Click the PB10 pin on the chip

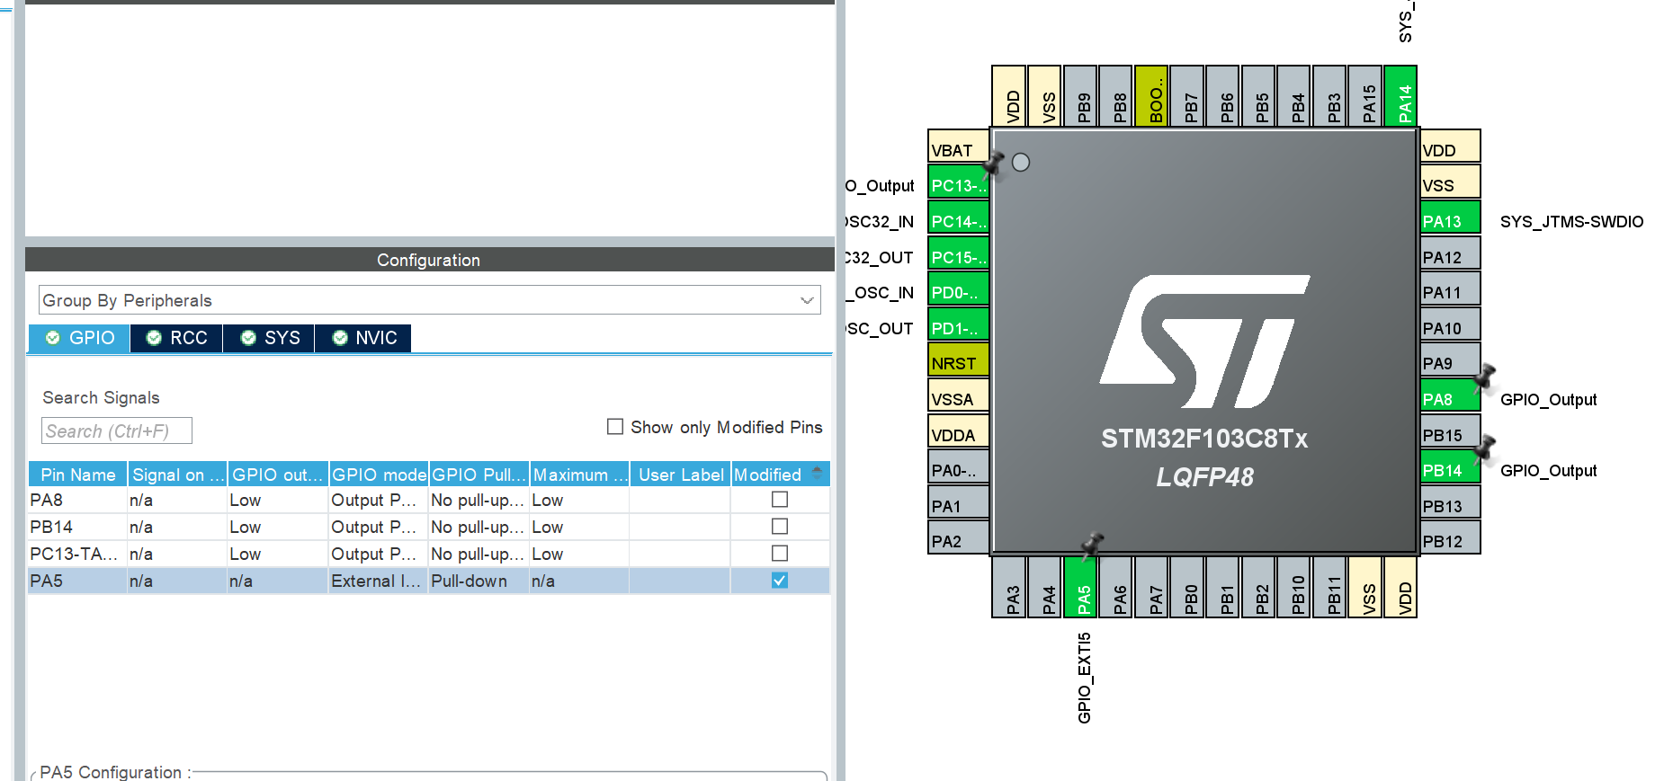[1294, 588]
